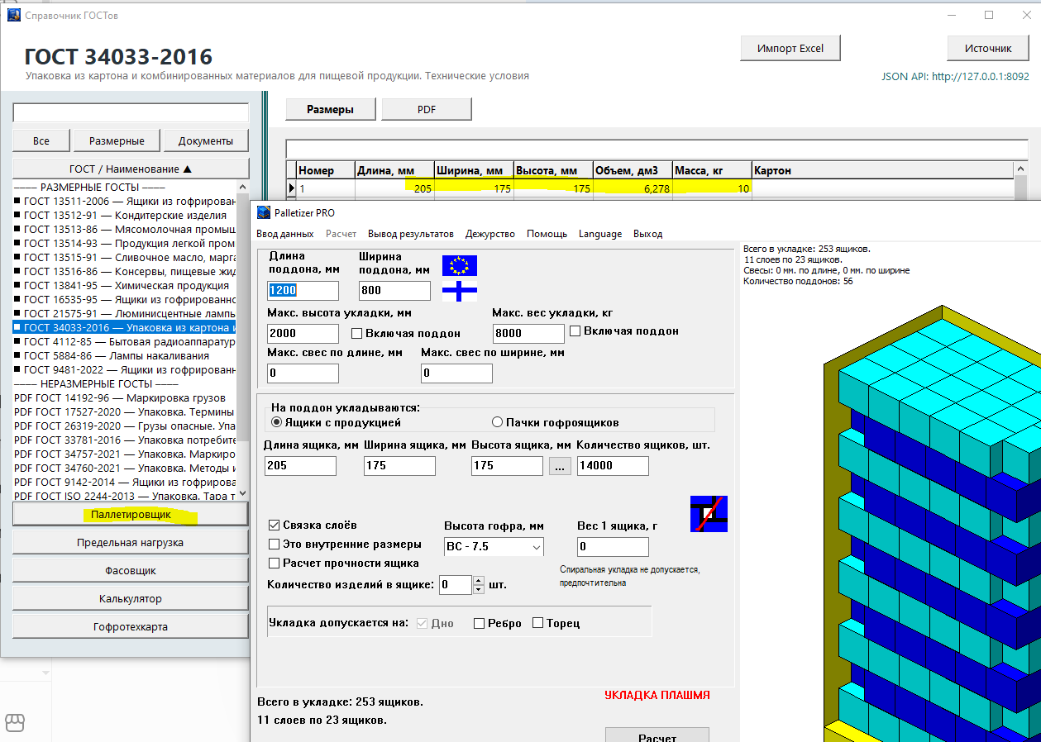Select the Finnish flag pallet preset icon
Image resolution: width=1041 pixels, height=742 pixels.
pos(460,291)
